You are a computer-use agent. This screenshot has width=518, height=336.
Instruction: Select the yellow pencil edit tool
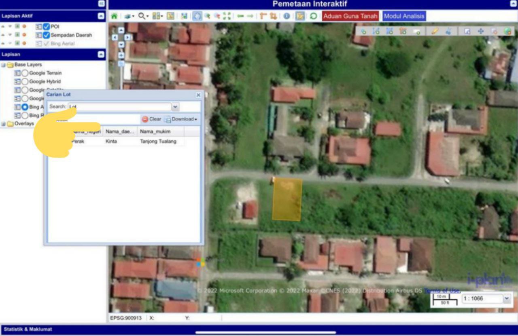(435, 31)
